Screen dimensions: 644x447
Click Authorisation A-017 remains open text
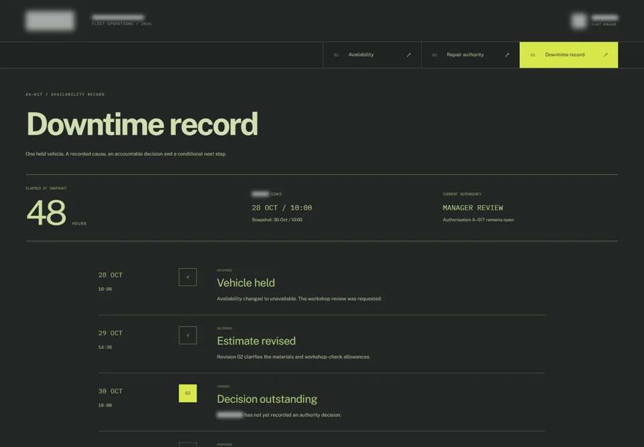pyautogui.click(x=478, y=220)
